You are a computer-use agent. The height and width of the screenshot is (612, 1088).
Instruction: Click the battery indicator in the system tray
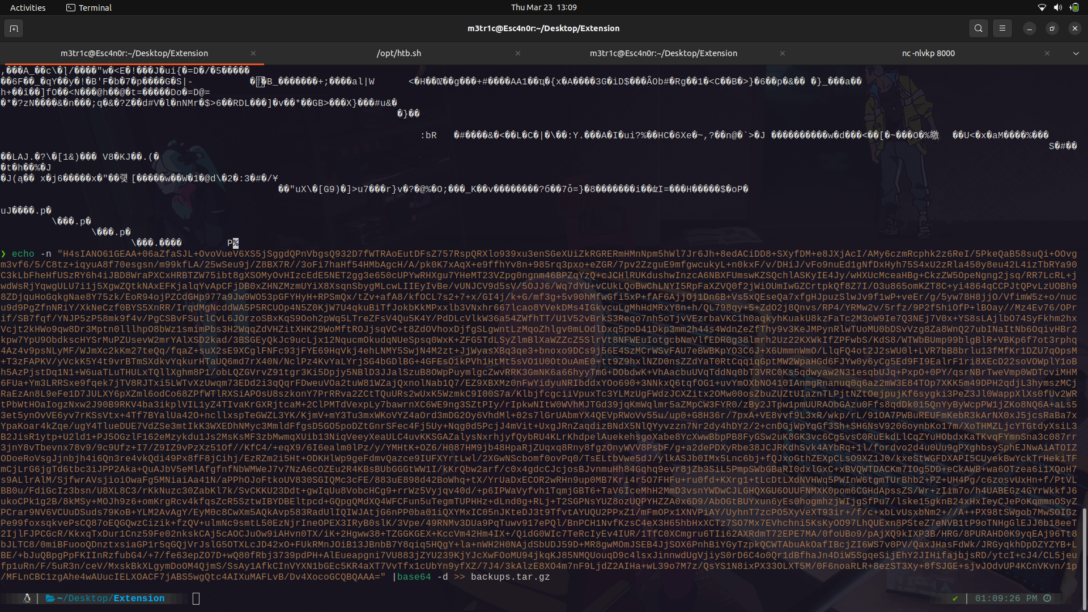pos(1074,7)
